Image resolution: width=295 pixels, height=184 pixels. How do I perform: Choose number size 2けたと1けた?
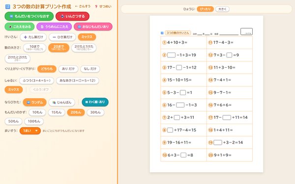(x=84, y=48)
